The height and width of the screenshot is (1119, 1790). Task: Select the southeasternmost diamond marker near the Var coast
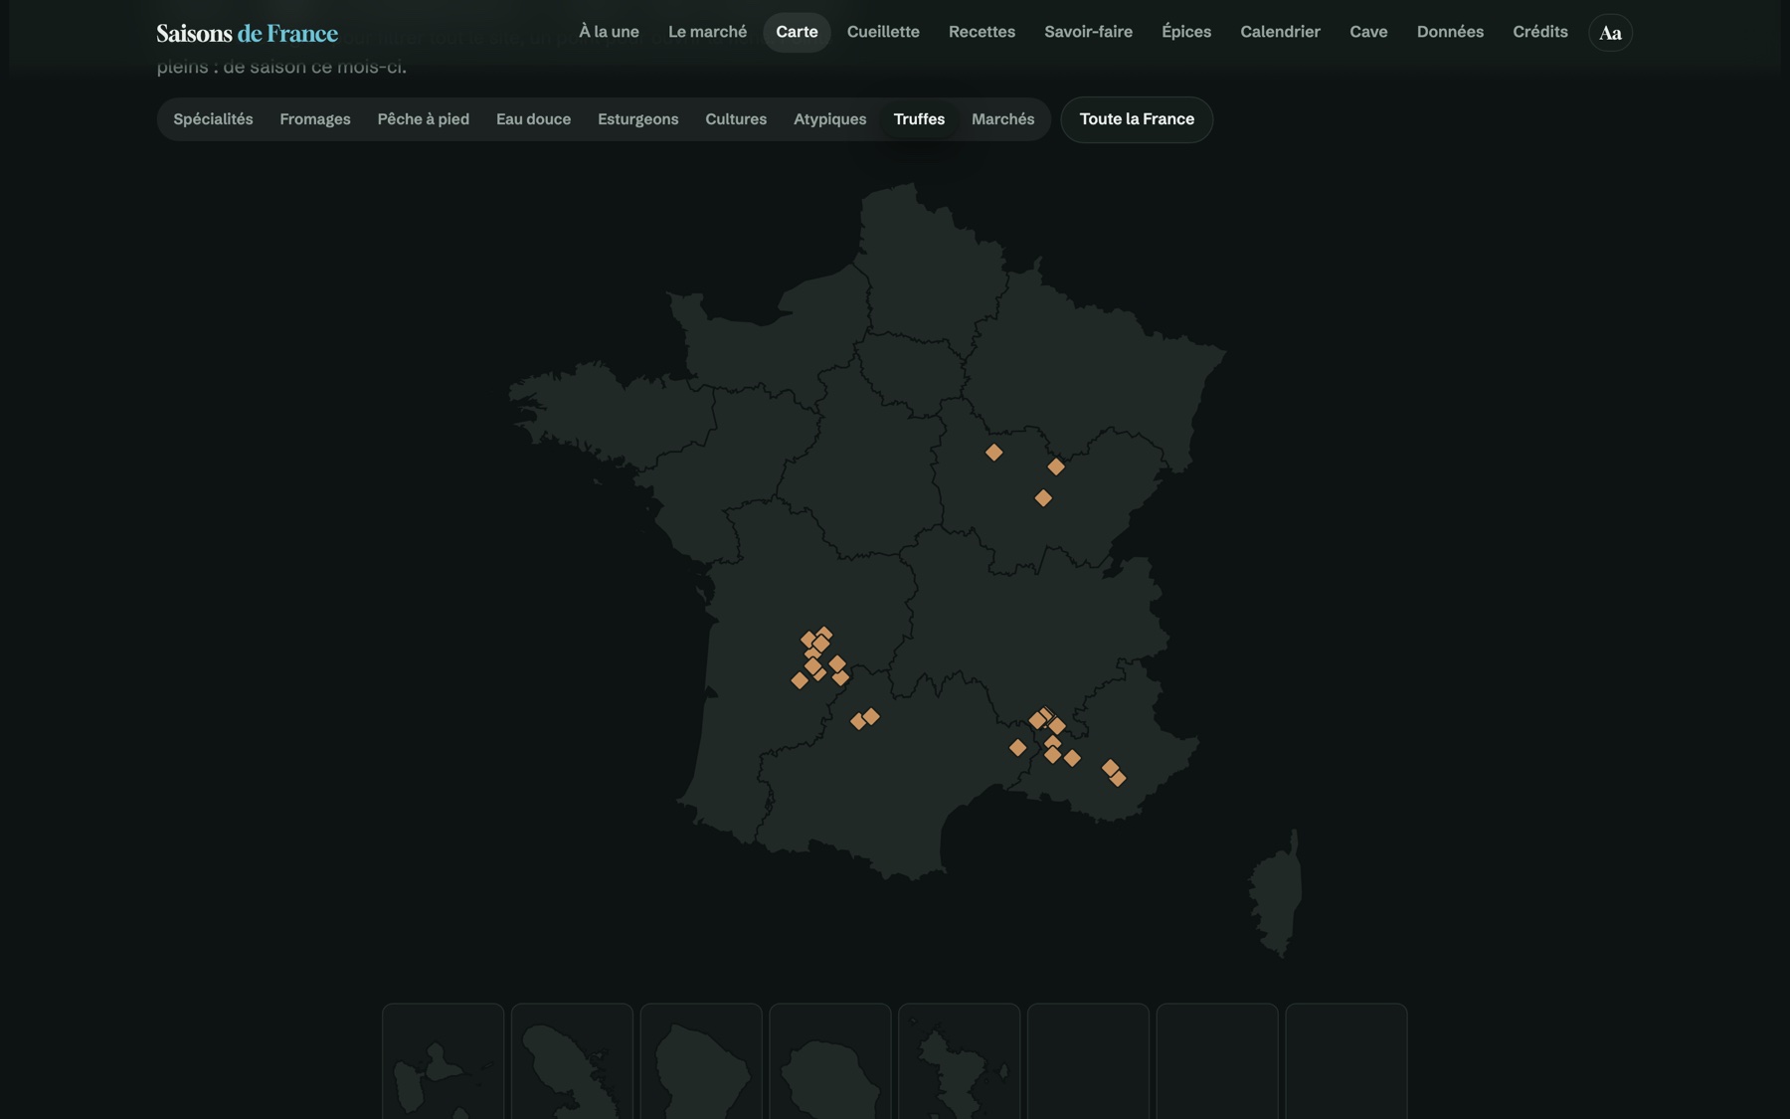pyautogui.click(x=1118, y=779)
